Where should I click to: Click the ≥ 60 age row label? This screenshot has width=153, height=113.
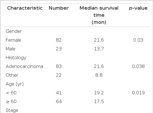tap(11, 102)
